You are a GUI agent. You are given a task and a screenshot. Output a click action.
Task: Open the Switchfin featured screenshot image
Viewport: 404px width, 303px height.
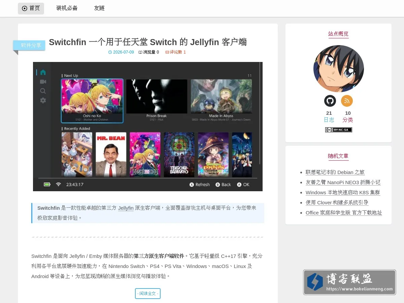(148, 127)
